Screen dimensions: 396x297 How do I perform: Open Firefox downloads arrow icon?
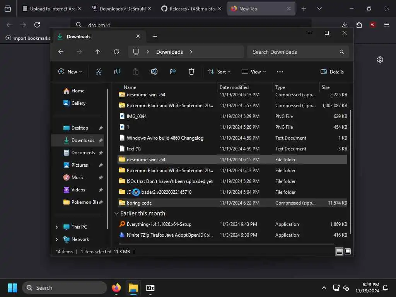point(345,25)
